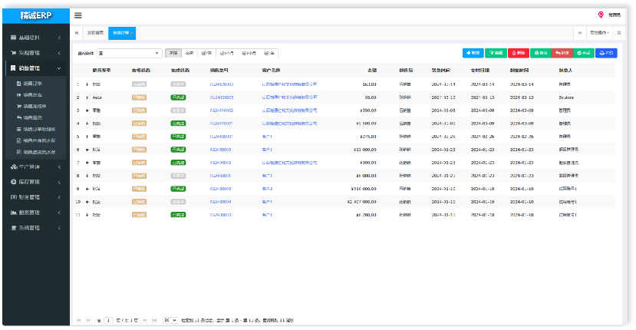The height and width of the screenshot is (330, 636).
Task: Click the ¥510,000.00 amount in row 9
Action: tap(364, 189)
